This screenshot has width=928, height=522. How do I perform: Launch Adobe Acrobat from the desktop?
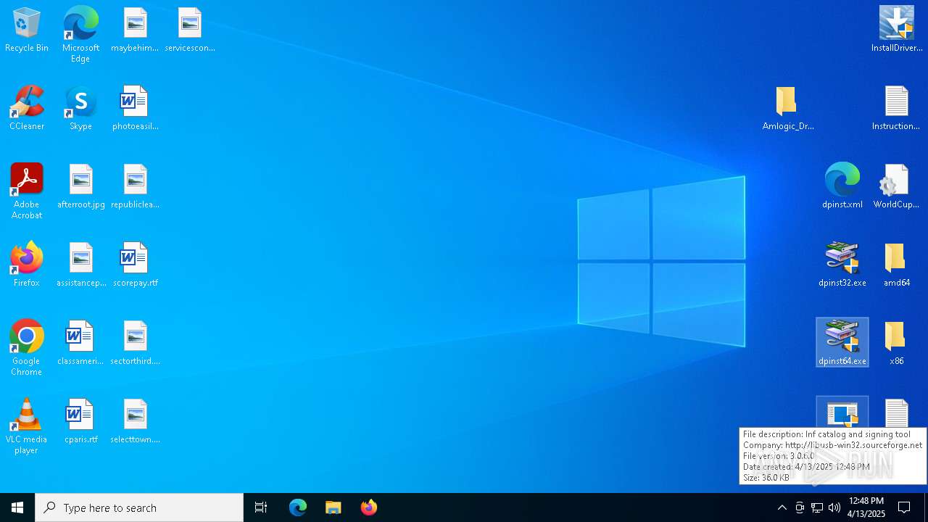(x=27, y=191)
